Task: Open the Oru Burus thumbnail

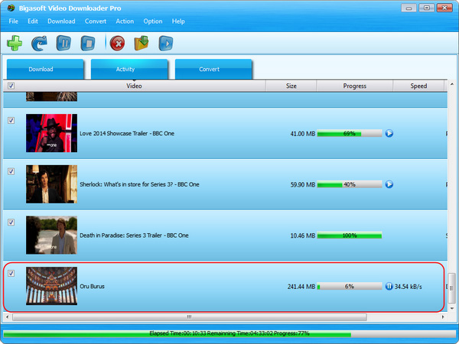Action: click(51, 286)
